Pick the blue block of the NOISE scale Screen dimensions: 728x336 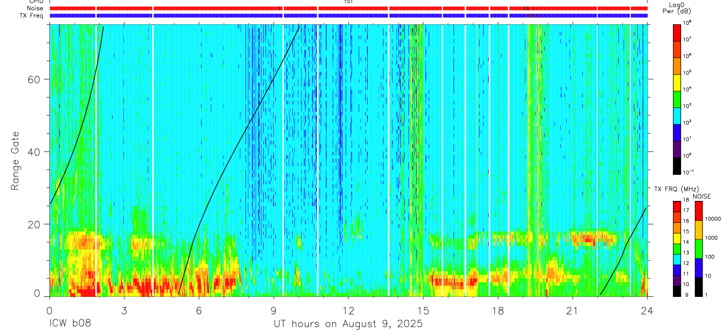pyautogui.click(x=698, y=267)
